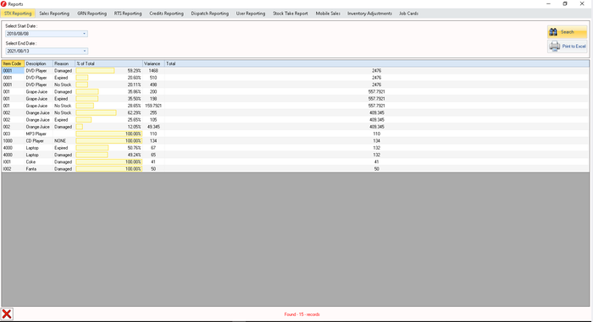Select the DVD Player Damaged row item code 0001
This screenshot has height=322, width=593.
pyautogui.click(x=13, y=71)
